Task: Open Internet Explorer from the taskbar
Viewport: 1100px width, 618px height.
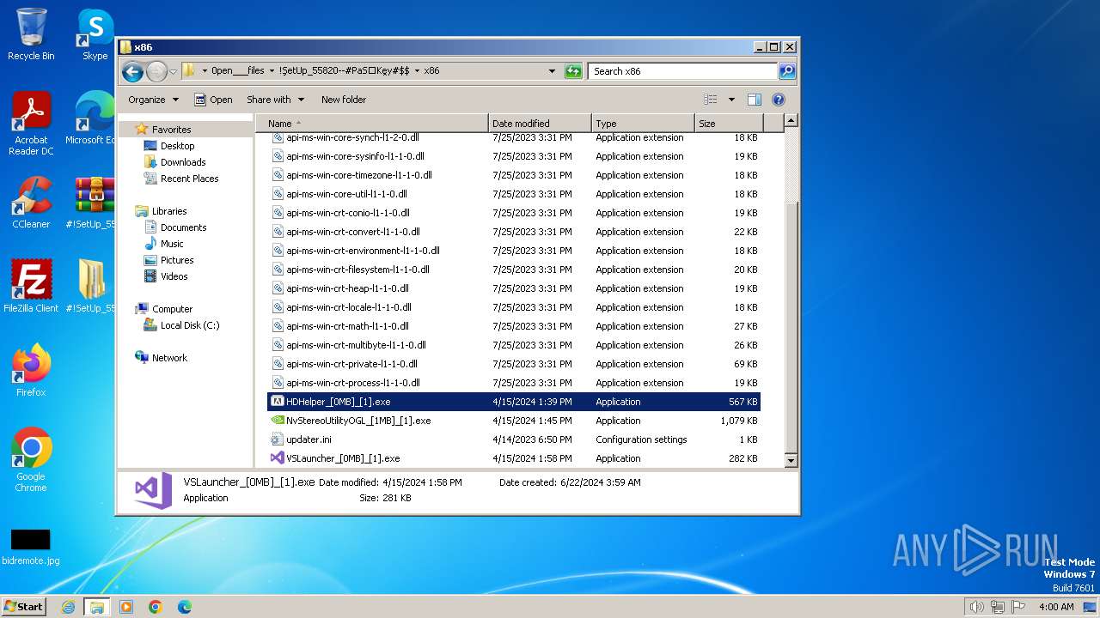Action: coord(68,607)
